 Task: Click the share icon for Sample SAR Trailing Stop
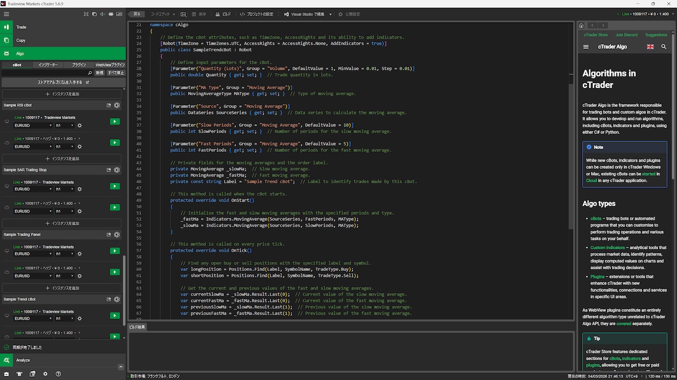(x=109, y=170)
